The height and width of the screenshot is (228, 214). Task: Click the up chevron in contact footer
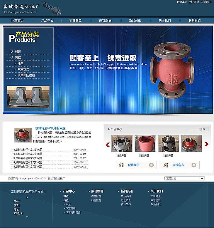(27, 198)
